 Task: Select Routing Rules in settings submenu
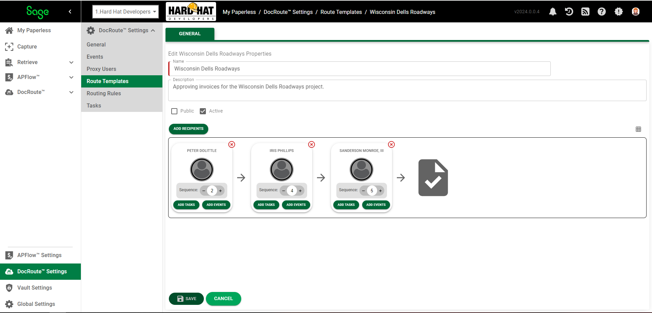[122, 94]
